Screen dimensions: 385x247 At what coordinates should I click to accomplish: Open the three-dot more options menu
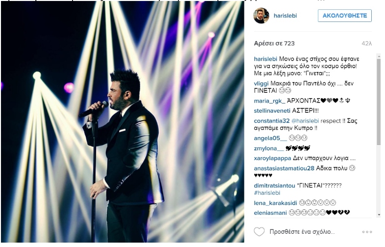coord(367,232)
